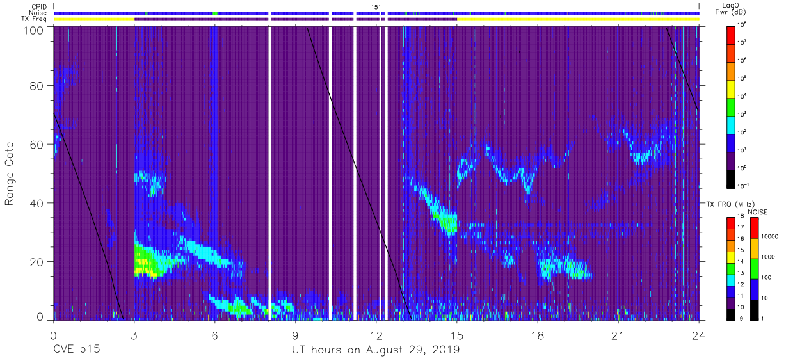Image resolution: width=786 pixels, height=363 pixels.
Task: Click x-axis hour tick label 6
Action: coord(214,335)
